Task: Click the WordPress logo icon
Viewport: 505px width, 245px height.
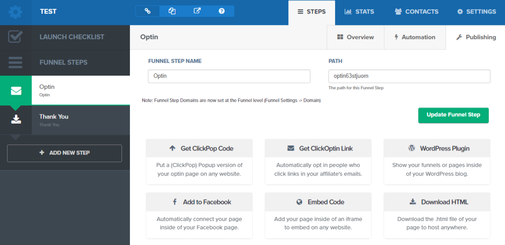Action: [412, 148]
